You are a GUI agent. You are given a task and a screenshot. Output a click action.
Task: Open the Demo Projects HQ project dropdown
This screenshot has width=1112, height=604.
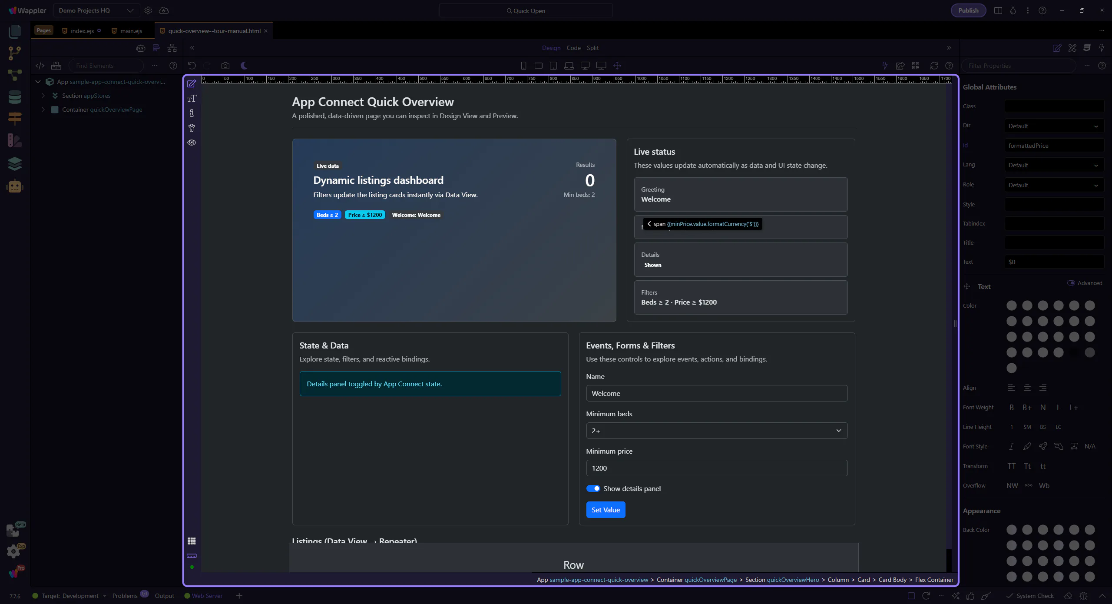(x=96, y=10)
